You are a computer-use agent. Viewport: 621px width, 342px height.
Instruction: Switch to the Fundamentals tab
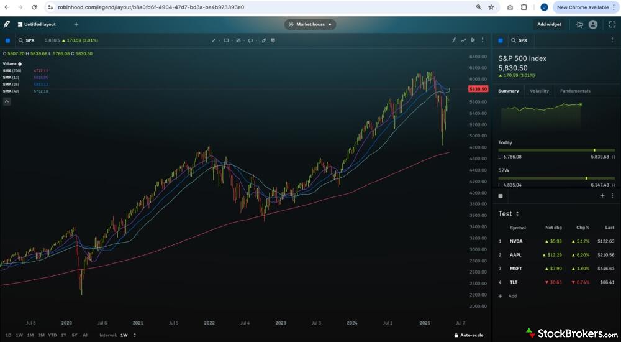click(575, 91)
